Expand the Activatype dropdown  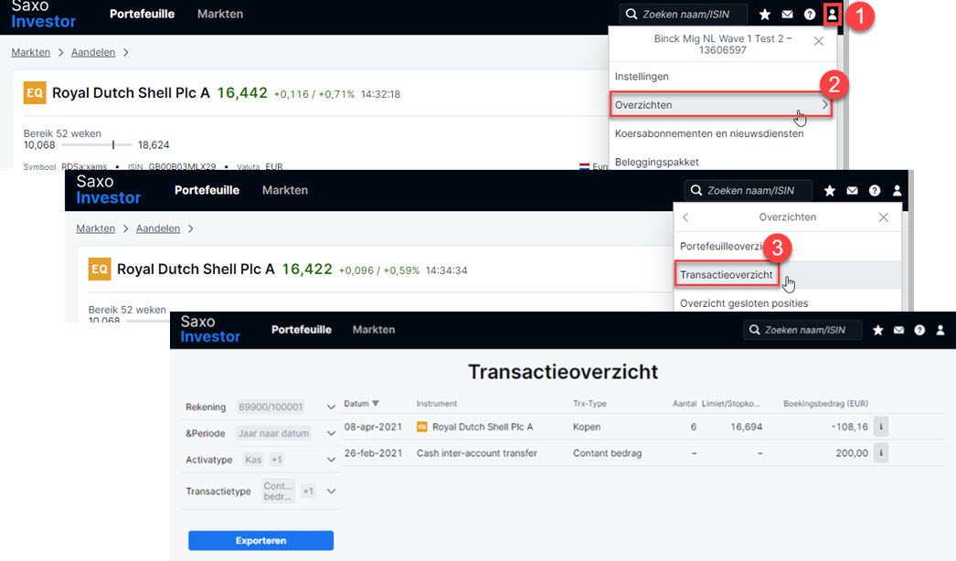(x=331, y=460)
